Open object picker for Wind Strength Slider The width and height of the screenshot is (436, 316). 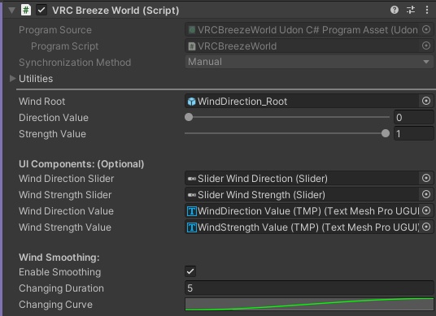426,194
